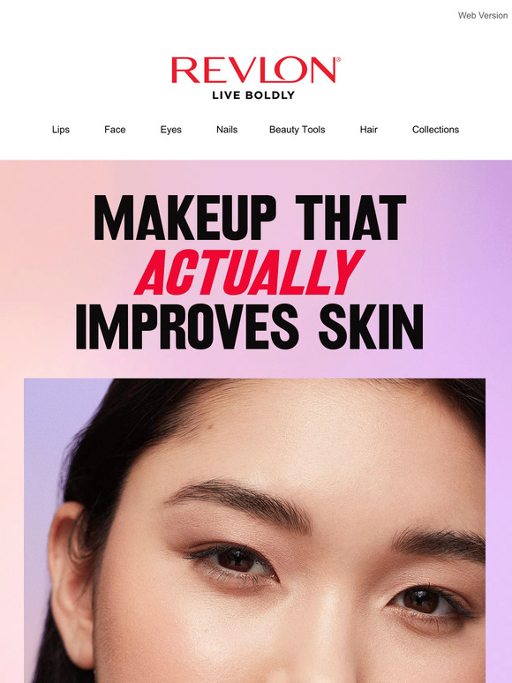Click the red Actually word
The width and height of the screenshot is (512, 683).
tap(249, 273)
